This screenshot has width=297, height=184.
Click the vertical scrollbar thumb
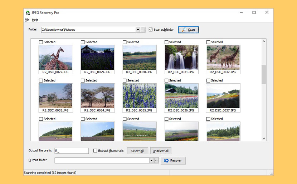click(x=264, y=75)
